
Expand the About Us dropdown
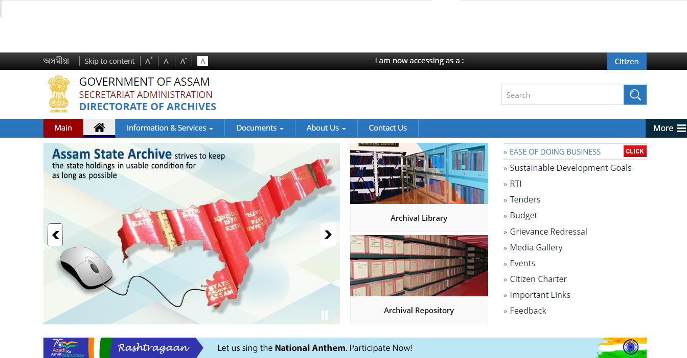(x=326, y=128)
